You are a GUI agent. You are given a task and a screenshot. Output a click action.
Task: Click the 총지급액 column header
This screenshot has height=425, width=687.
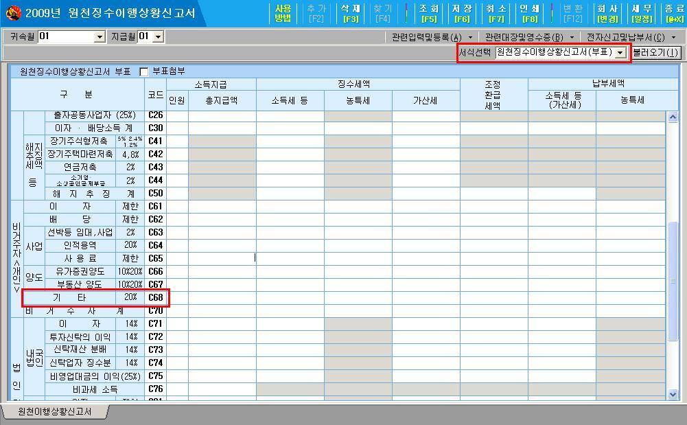point(222,101)
